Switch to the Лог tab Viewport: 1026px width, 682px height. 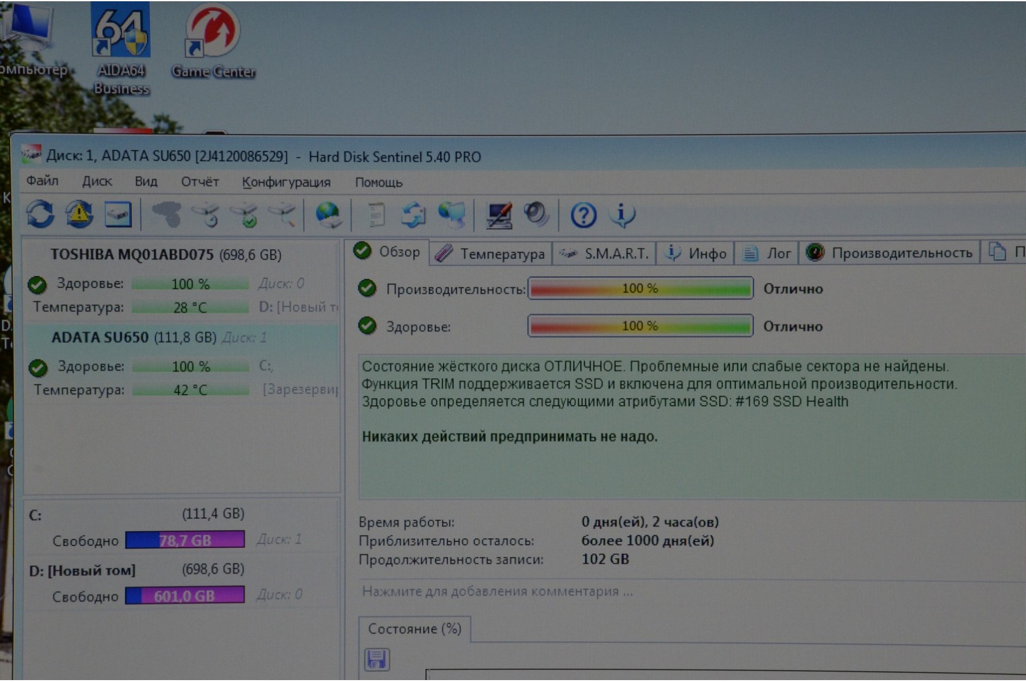click(x=767, y=253)
